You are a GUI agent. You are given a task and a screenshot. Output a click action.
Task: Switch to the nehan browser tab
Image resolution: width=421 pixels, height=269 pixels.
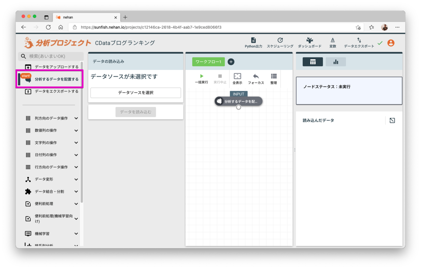pos(84,17)
